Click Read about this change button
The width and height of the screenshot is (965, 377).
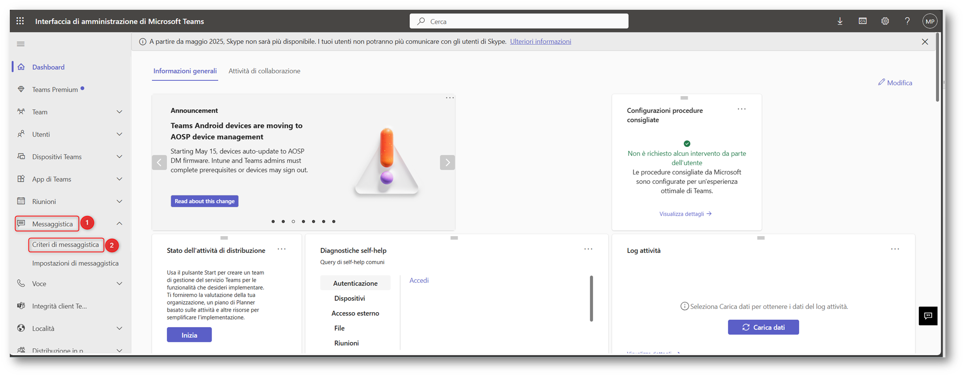(205, 201)
